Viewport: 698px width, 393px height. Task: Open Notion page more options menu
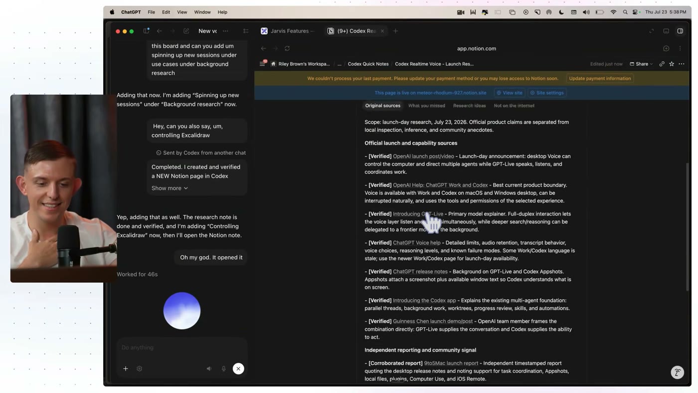point(682,64)
